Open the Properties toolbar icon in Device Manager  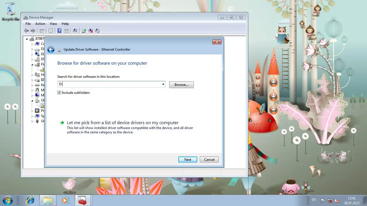coord(50,31)
